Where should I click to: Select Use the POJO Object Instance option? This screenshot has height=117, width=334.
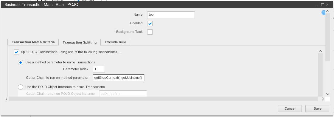point(21,87)
